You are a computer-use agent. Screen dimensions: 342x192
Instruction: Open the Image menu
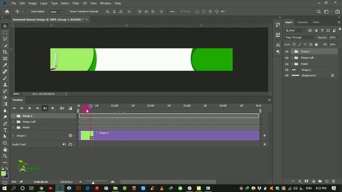coord(33,3)
